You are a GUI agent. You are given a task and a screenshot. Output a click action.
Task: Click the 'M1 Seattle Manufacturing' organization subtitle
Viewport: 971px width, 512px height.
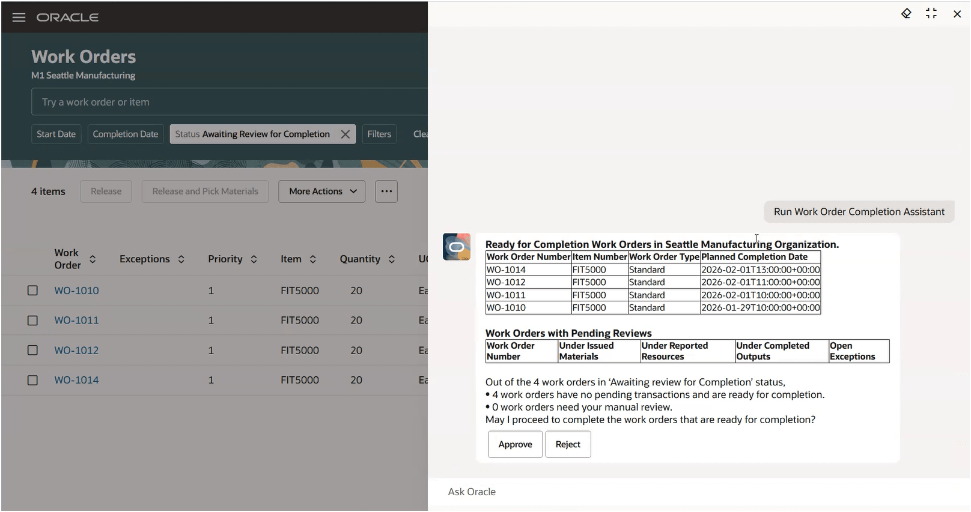pos(83,76)
